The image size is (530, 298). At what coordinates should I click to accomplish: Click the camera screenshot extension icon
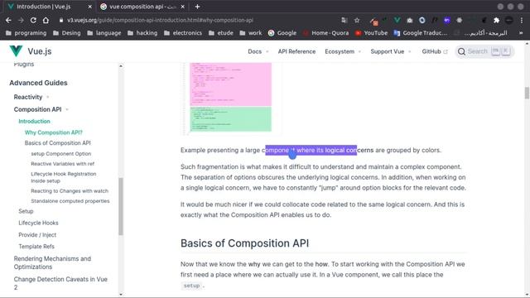pos(410,20)
